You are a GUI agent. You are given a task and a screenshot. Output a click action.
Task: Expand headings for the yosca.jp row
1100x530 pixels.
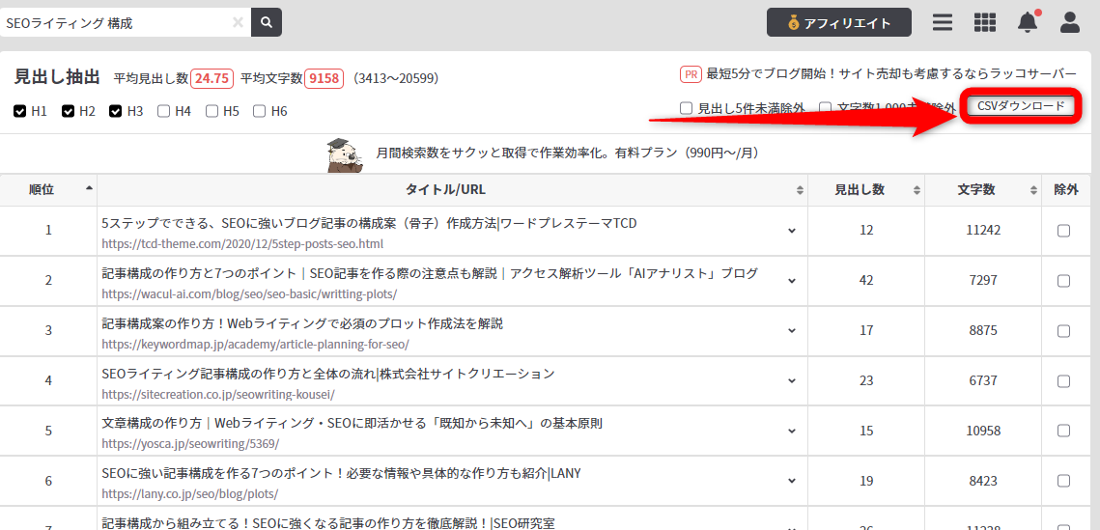pos(792,431)
